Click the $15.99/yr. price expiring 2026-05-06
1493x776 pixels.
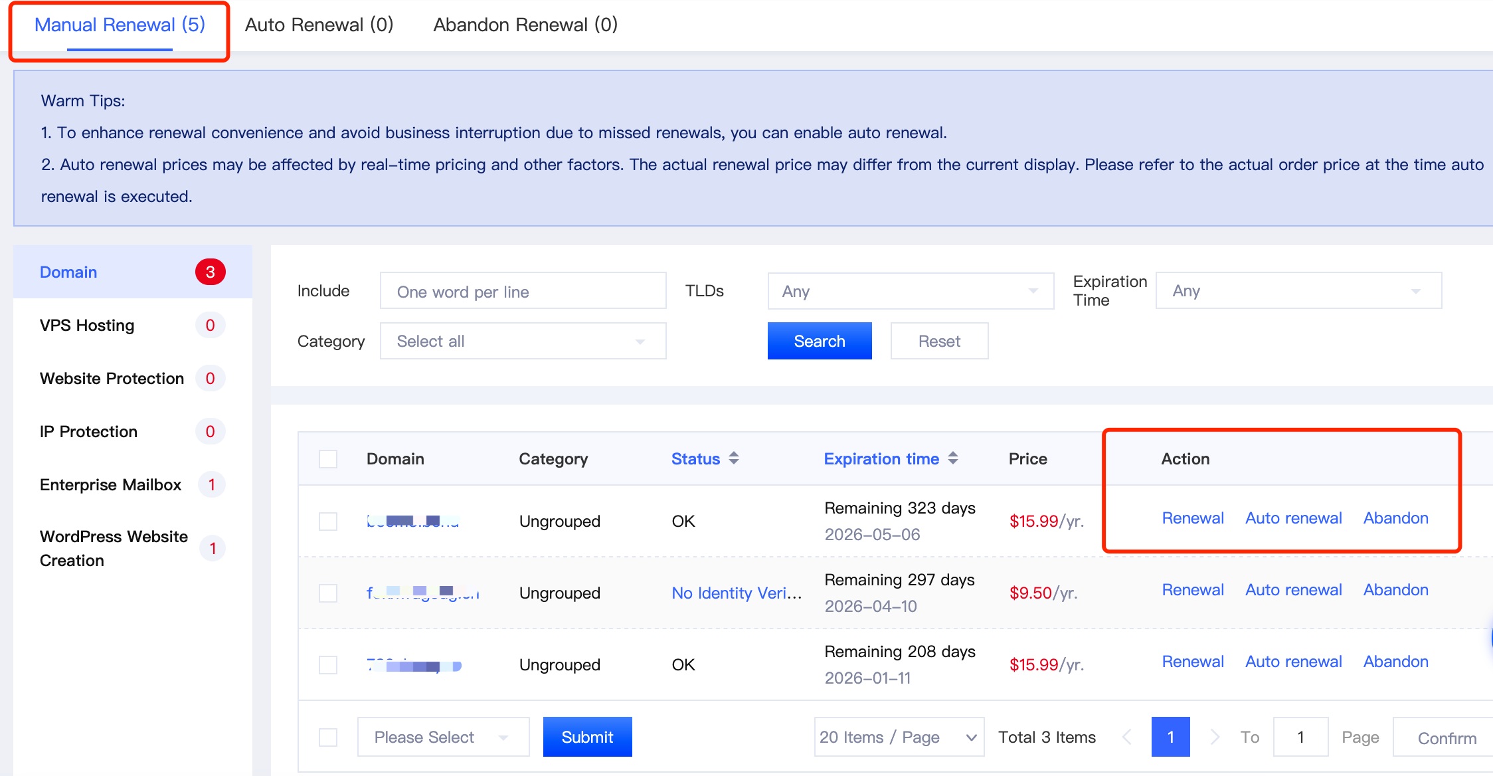(1047, 522)
